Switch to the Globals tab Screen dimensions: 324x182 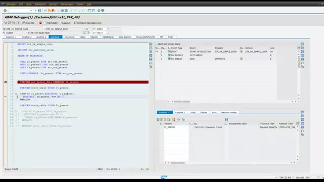pos(204,112)
